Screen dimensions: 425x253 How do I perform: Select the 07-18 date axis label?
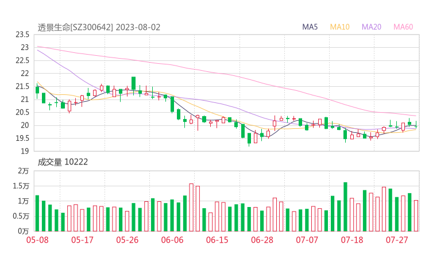(x=352, y=240)
